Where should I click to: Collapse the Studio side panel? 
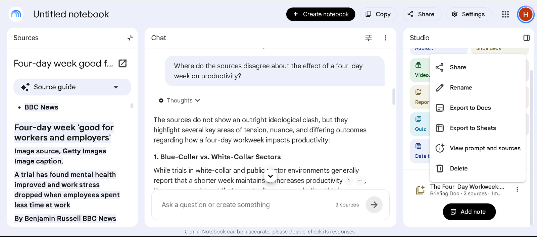[x=527, y=38]
